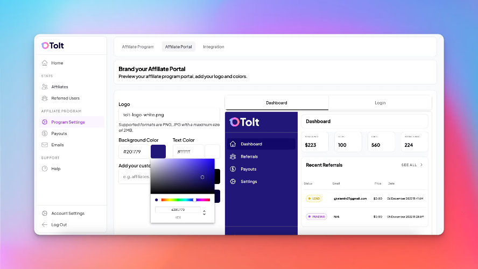Switch to Affiliate Program tab
478x269 pixels.
coord(138,47)
